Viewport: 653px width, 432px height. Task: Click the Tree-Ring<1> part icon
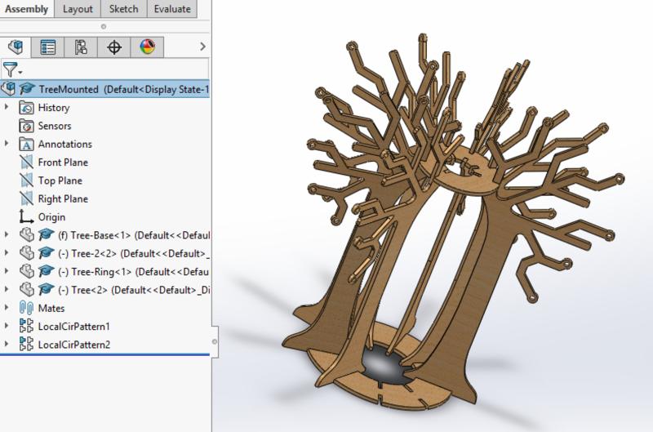[27, 271]
